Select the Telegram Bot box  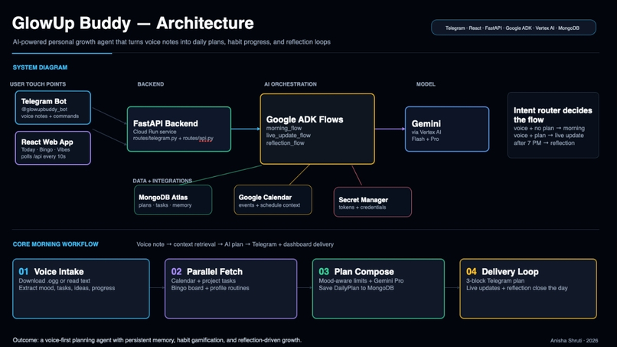(x=53, y=107)
